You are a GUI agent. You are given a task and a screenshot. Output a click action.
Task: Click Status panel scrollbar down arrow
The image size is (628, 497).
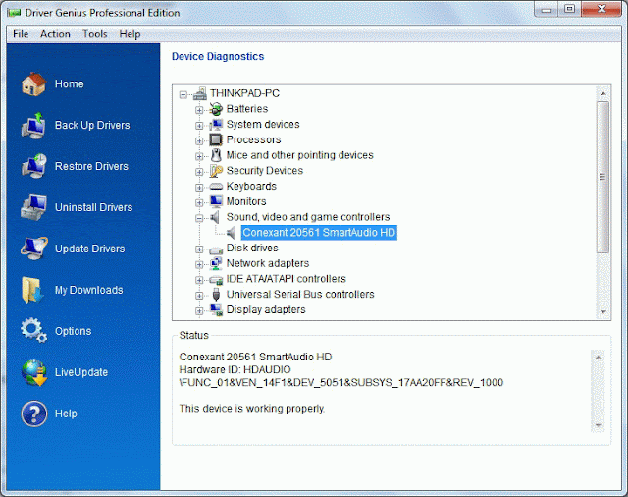[598, 425]
